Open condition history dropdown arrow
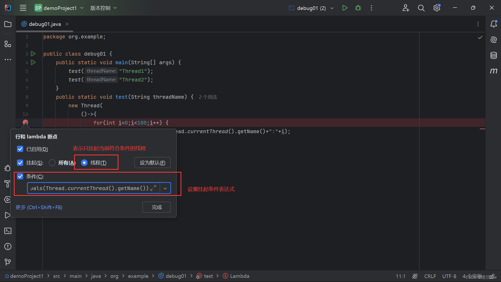This screenshot has height=282, width=501. click(x=165, y=188)
